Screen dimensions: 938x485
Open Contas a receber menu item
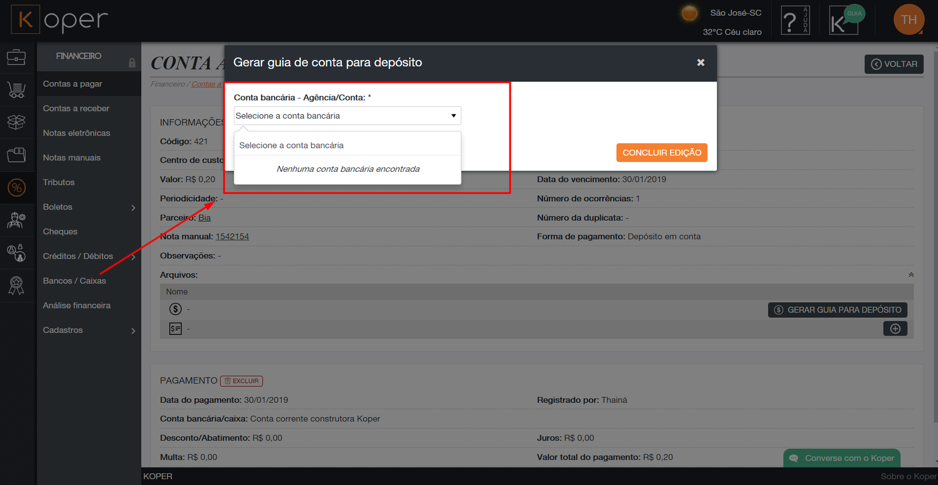(76, 108)
